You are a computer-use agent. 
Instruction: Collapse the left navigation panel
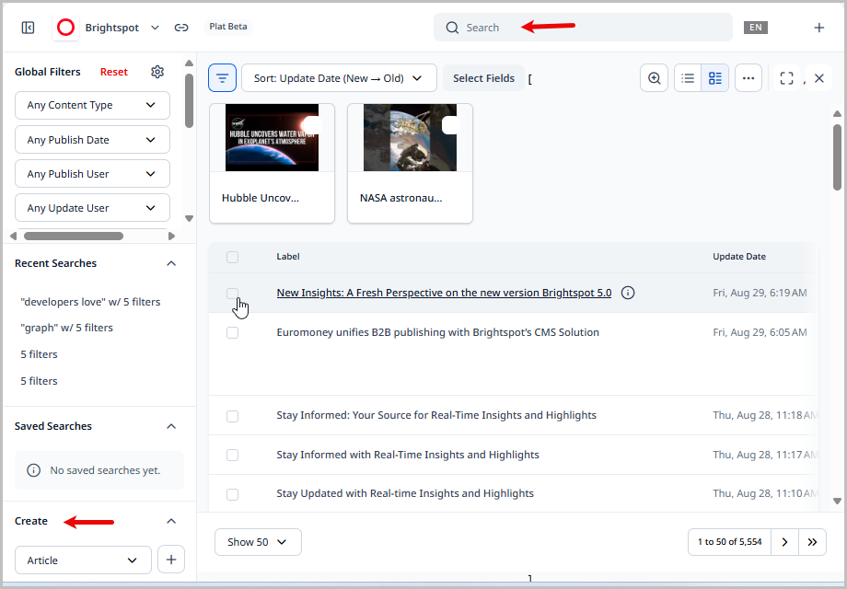point(28,27)
